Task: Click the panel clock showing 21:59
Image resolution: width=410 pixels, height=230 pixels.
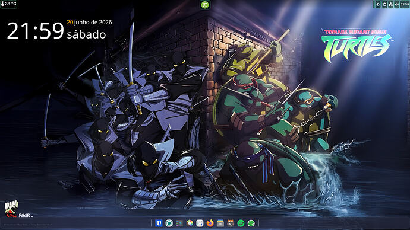Action: pos(405,4)
